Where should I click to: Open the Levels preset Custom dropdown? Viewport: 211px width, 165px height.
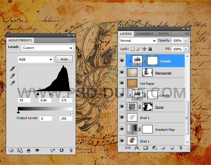tap(47, 48)
